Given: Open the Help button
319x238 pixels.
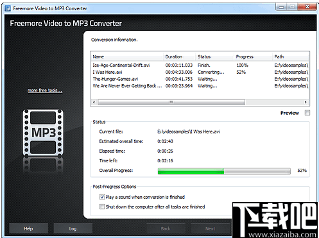Looking at the screenshot, I should pyautogui.click(x=28, y=228).
